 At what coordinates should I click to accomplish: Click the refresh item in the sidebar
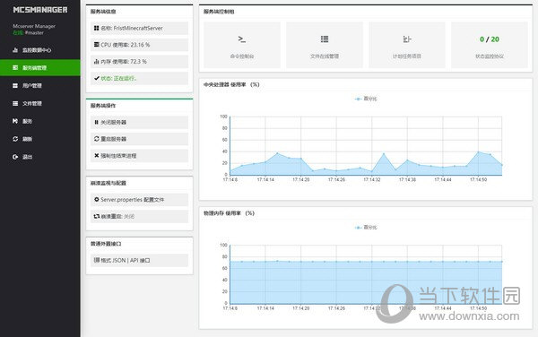[x=40, y=139]
